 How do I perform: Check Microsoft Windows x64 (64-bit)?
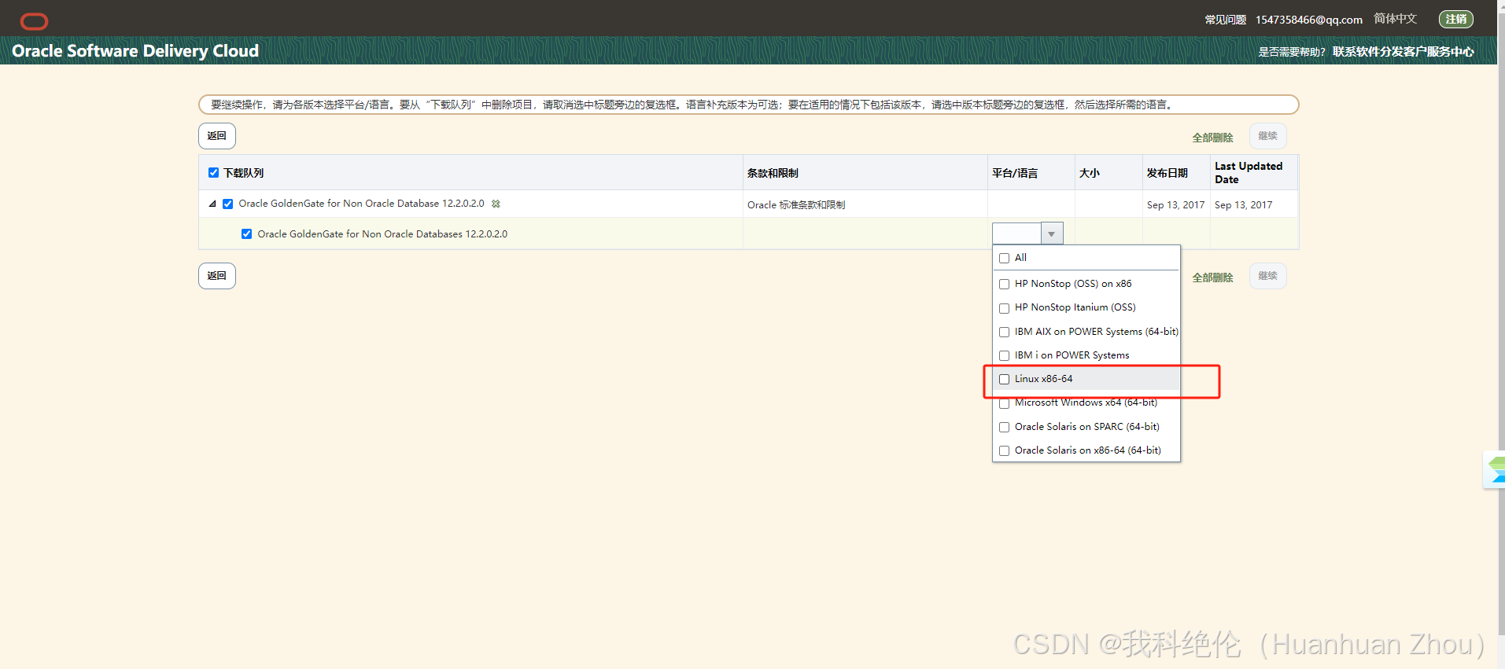[1004, 403]
